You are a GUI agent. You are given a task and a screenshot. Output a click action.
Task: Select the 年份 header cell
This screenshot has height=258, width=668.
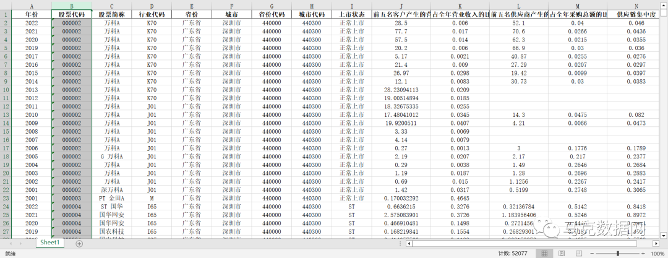click(x=31, y=13)
